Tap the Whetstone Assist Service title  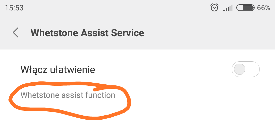coord(87,33)
